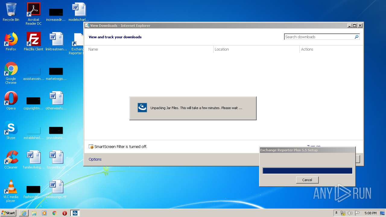Select marketregis desktop file icon
Image resolution: width=386 pixels, height=217 pixels.
pos(56,74)
